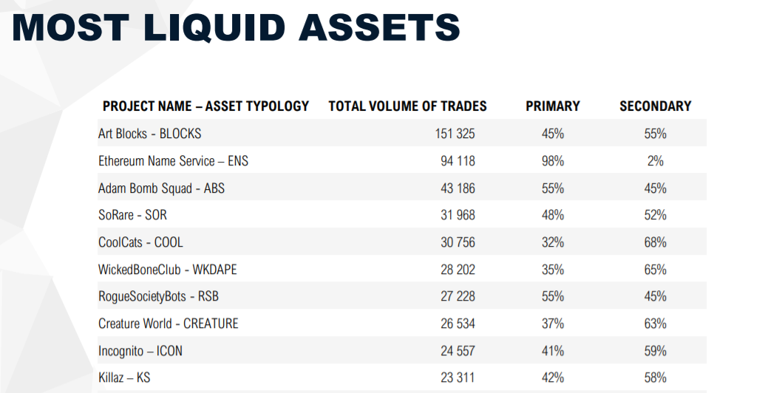Screen dimensions: 782x393
Task: Select the 94 118 volume cell
Action: click(x=458, y=161)
